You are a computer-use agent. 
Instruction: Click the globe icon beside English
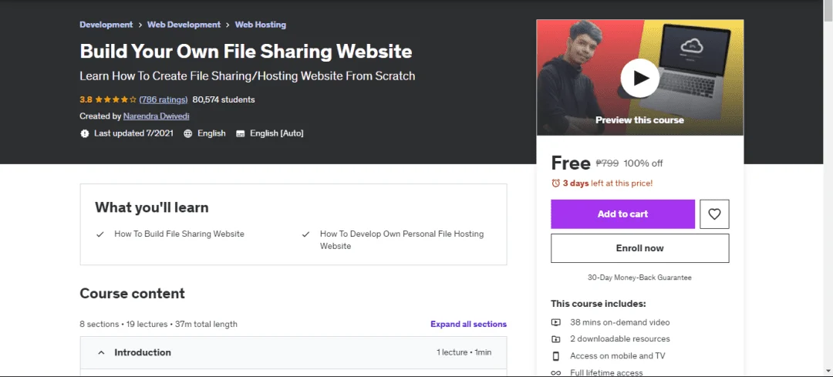[x=187, y=133]
